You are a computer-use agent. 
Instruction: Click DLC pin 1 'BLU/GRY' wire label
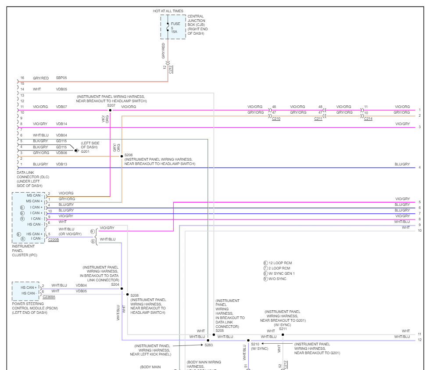point(40,164)
